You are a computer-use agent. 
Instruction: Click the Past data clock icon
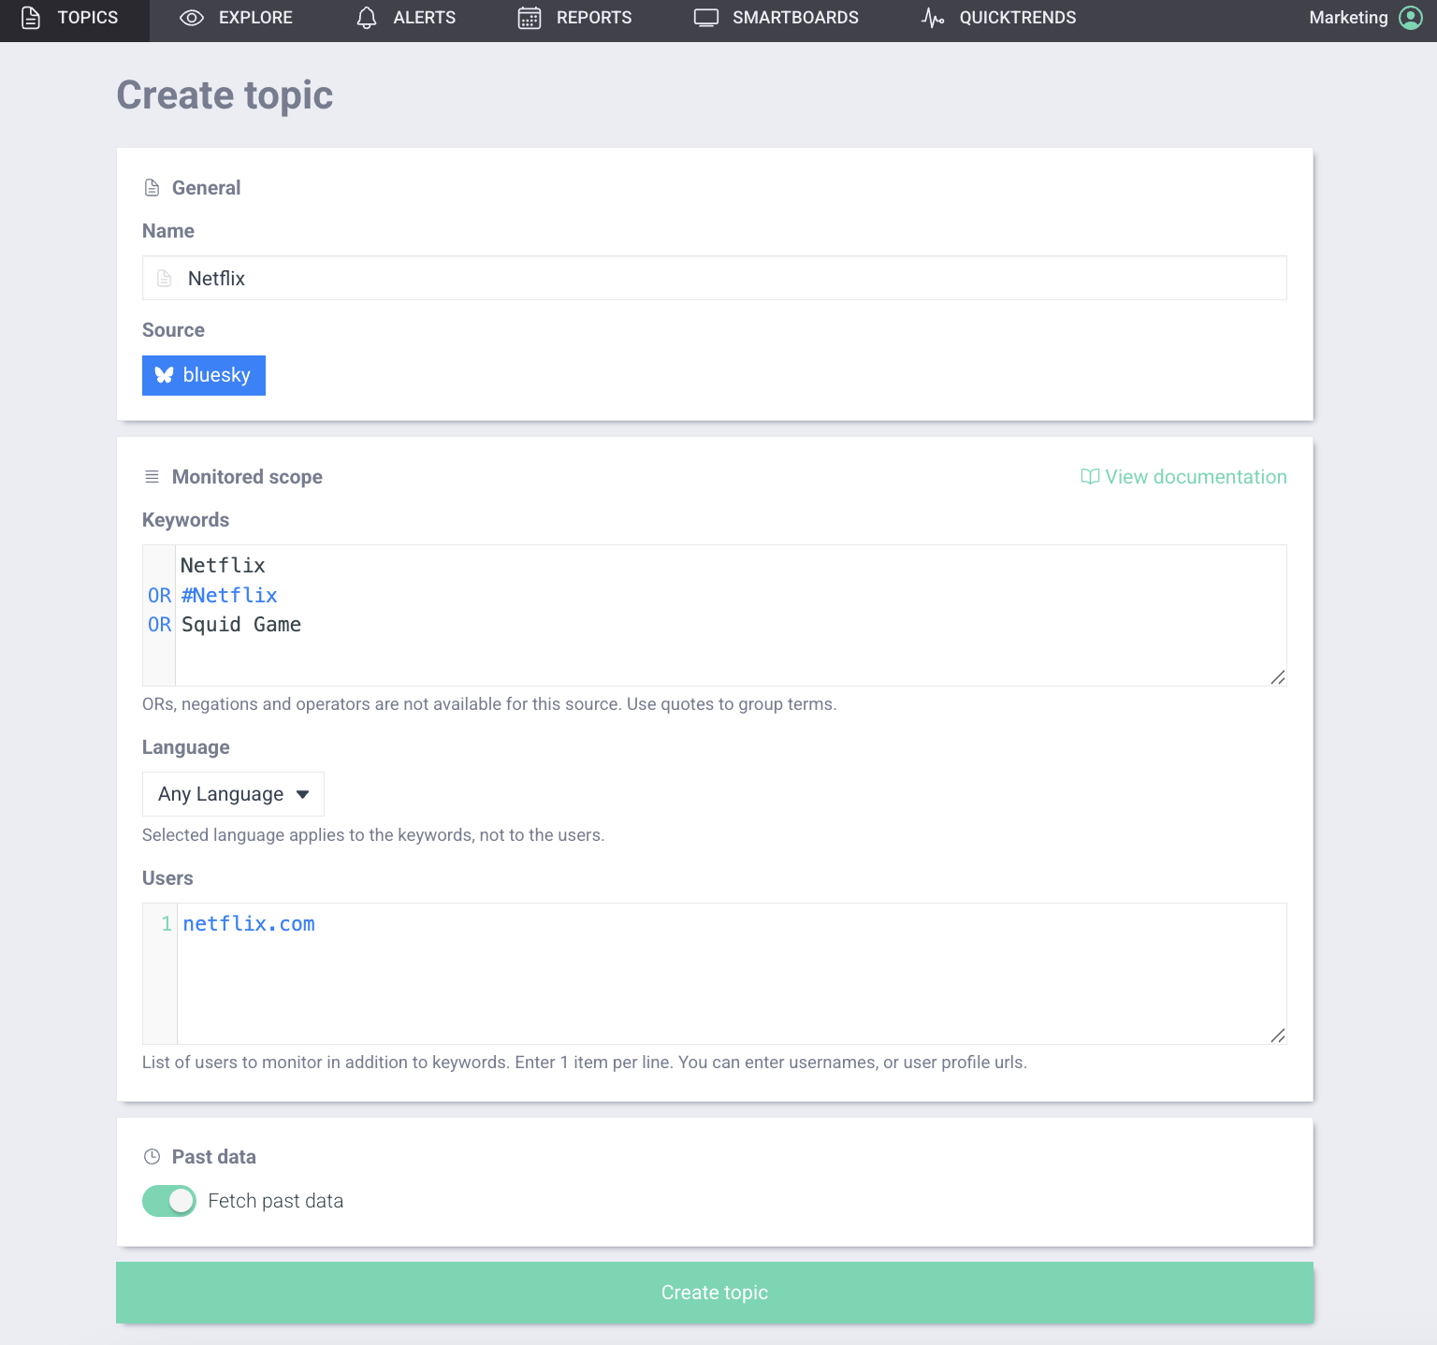(x=152, y=1157)
